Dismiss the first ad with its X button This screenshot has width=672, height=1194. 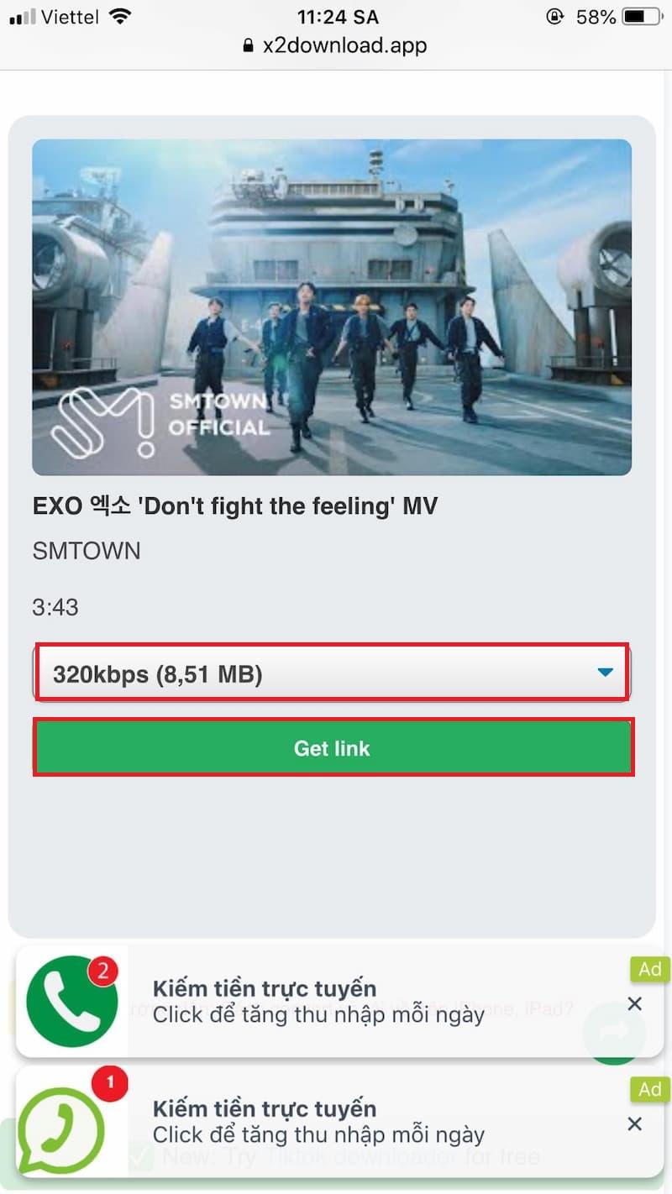(x=635, y=1003)
